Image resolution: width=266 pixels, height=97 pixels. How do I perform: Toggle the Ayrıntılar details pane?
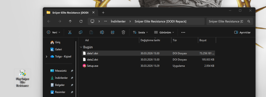click(x=242, y=32)
